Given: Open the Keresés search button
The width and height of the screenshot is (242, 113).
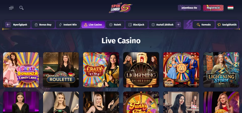Looking at the screenshot, I should pos(204,25).
